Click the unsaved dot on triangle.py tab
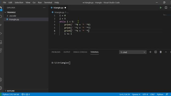The height and width of the screenshot is (96, 171). tap(65, 8)
